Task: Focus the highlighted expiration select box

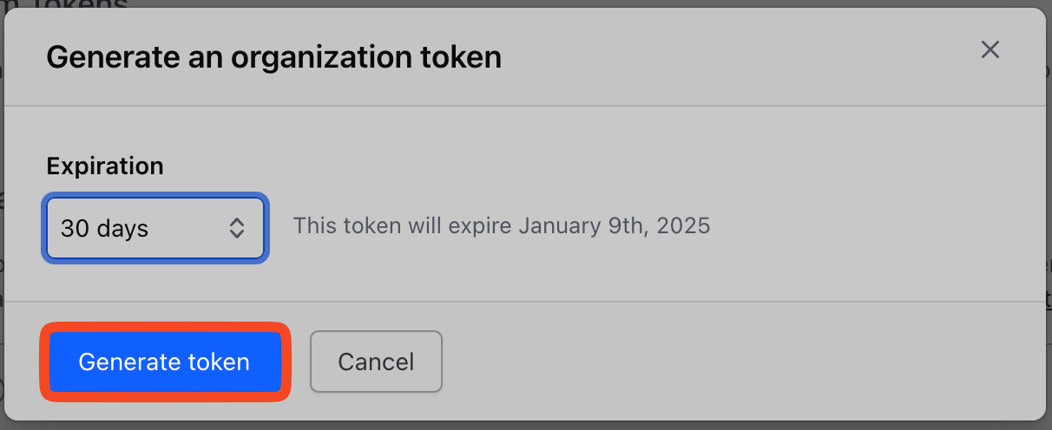Action: pos(155,229)
